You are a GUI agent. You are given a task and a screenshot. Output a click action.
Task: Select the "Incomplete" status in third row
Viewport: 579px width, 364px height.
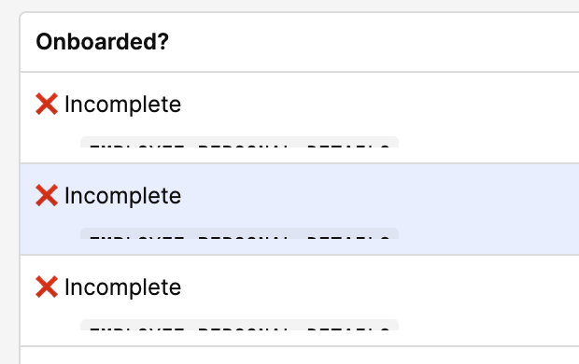pos(122,287)
